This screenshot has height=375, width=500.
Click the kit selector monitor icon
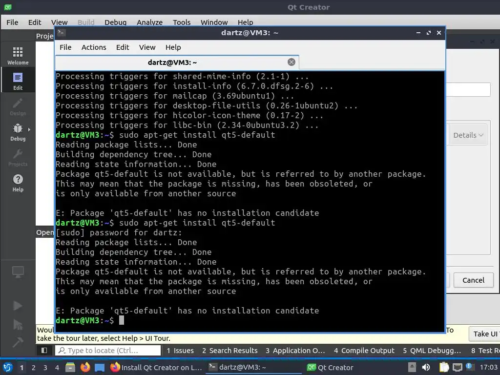pyautogui.click(x=18, y=271)
